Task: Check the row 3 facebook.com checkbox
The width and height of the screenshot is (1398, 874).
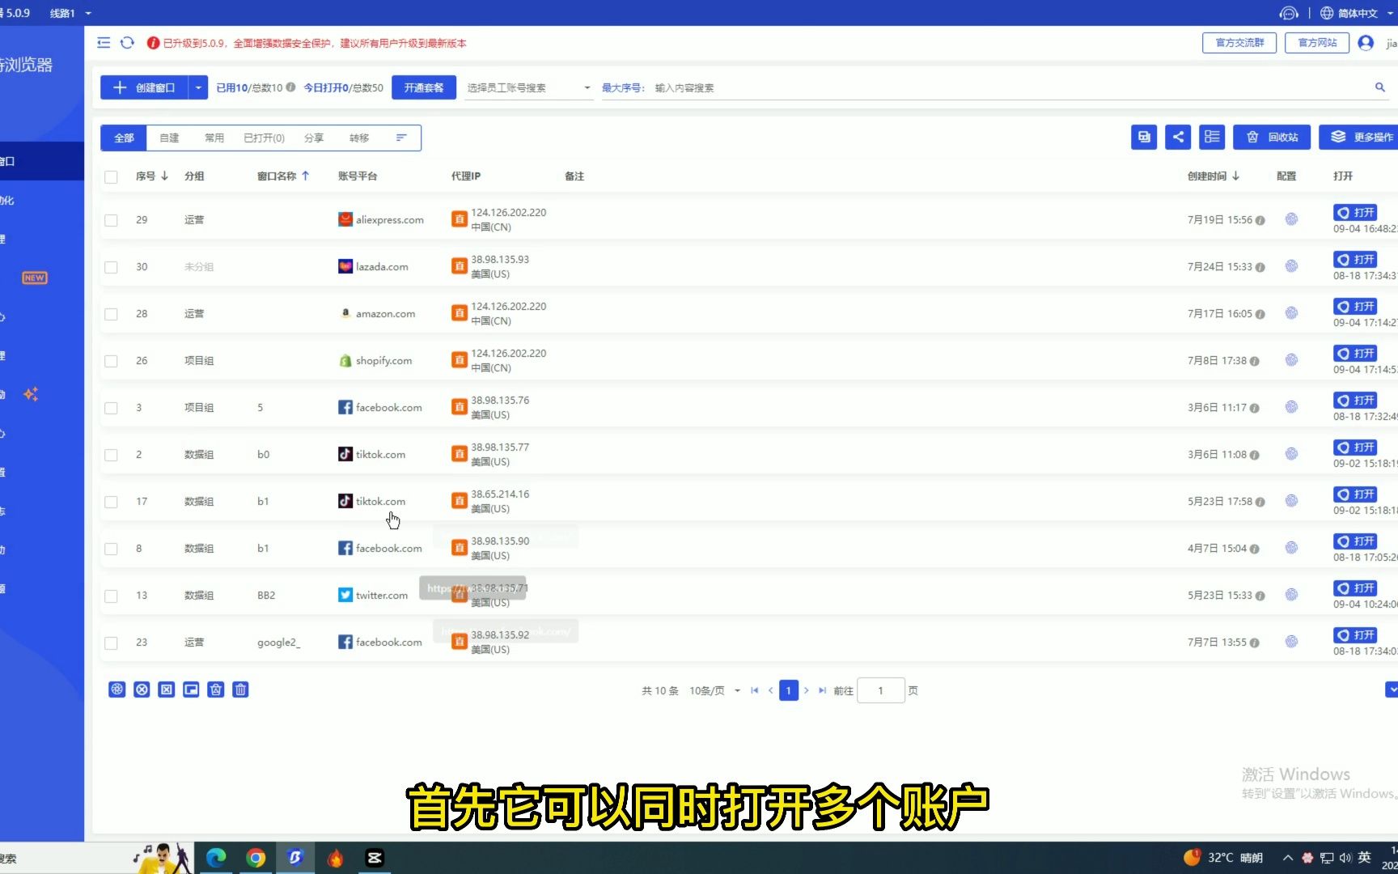Action: pos(111,408)
